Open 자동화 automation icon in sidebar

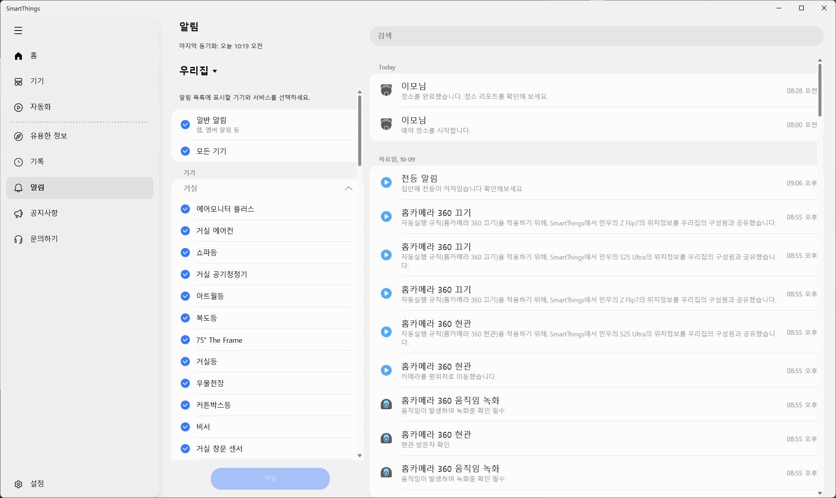(x=18, y=107)
